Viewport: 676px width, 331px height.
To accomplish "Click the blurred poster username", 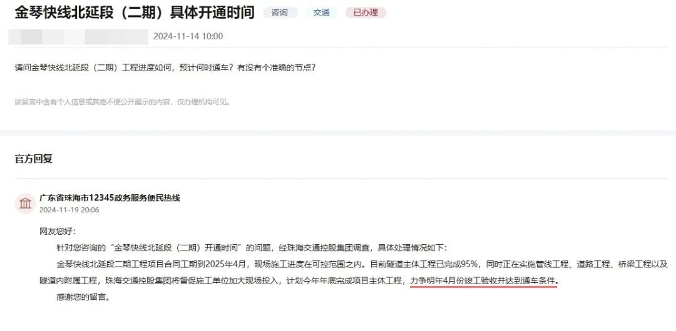I will 78,37.
